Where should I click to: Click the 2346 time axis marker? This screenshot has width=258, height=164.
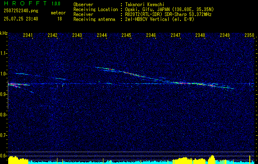(151, 35)
